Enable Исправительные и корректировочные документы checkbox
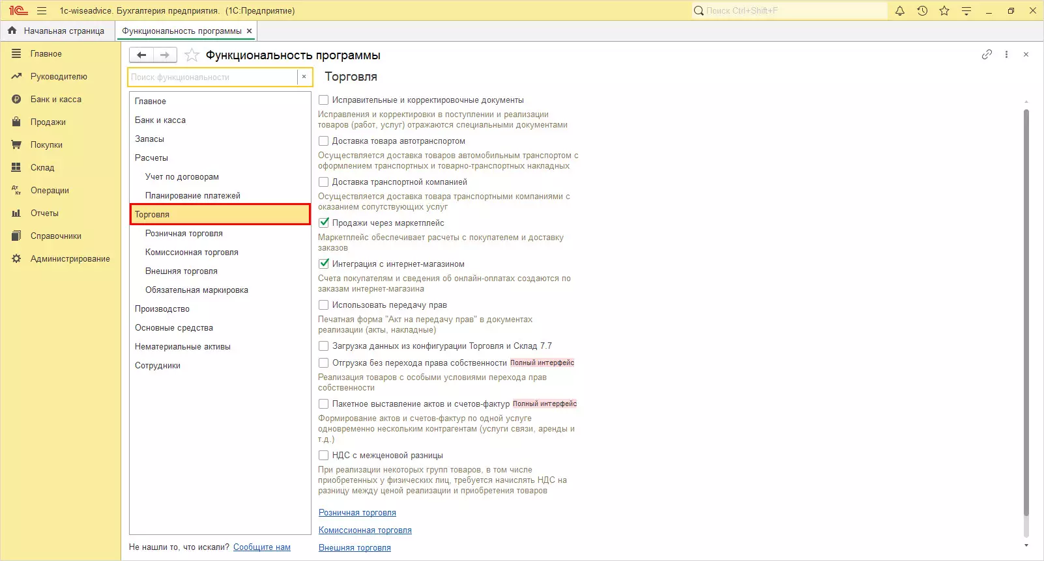1044x561 pixels. point(323,100)
